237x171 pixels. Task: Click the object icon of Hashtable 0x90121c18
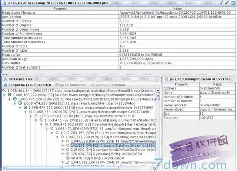36,116
